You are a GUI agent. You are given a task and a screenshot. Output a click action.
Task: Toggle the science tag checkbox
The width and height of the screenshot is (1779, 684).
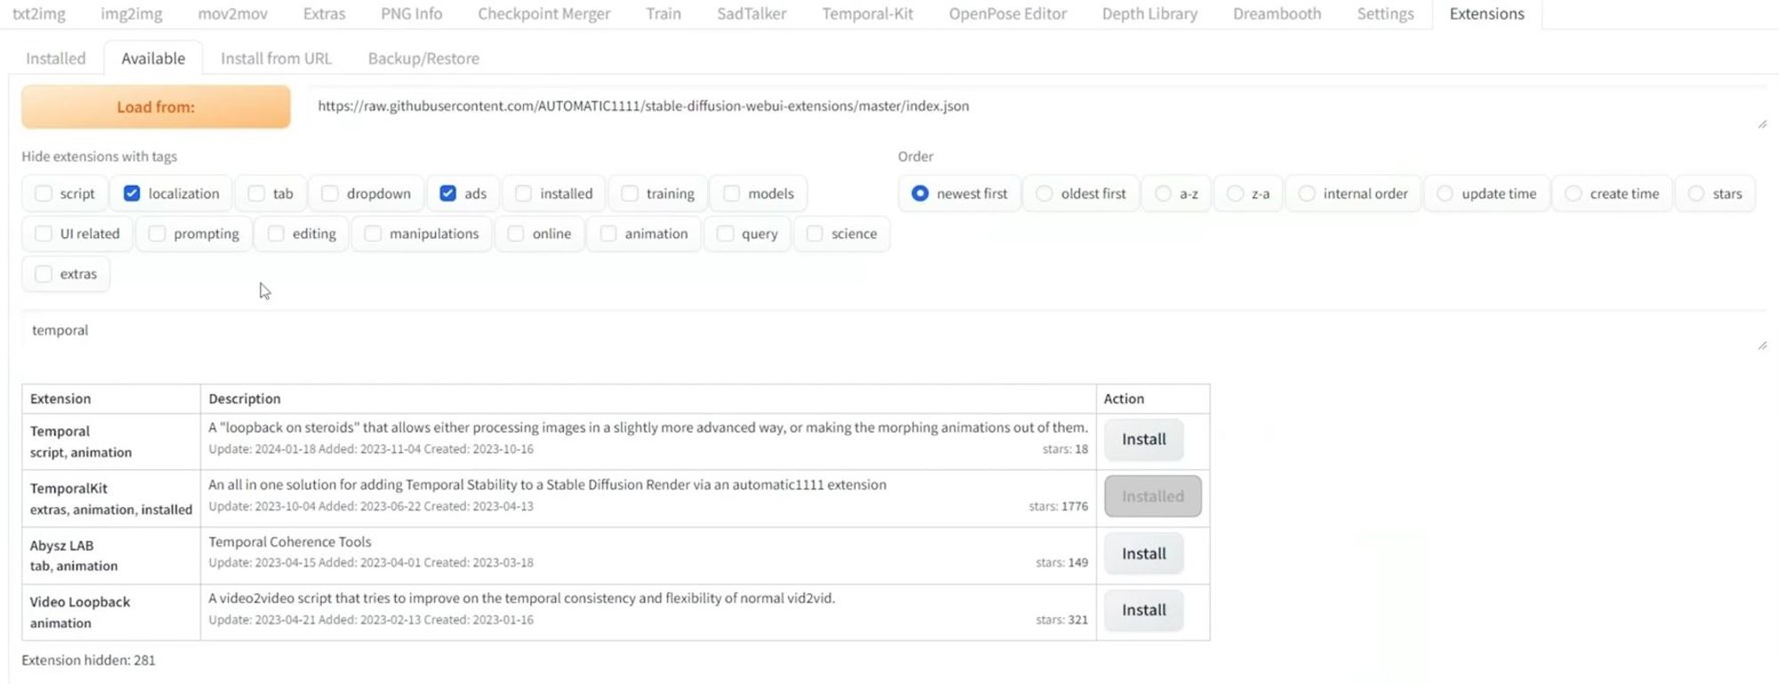tap(815, 234)
